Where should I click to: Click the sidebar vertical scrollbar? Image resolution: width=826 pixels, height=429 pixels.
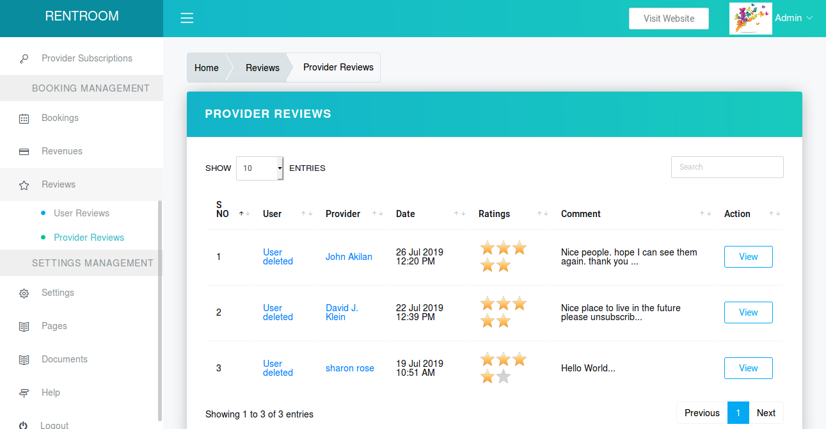160,311
